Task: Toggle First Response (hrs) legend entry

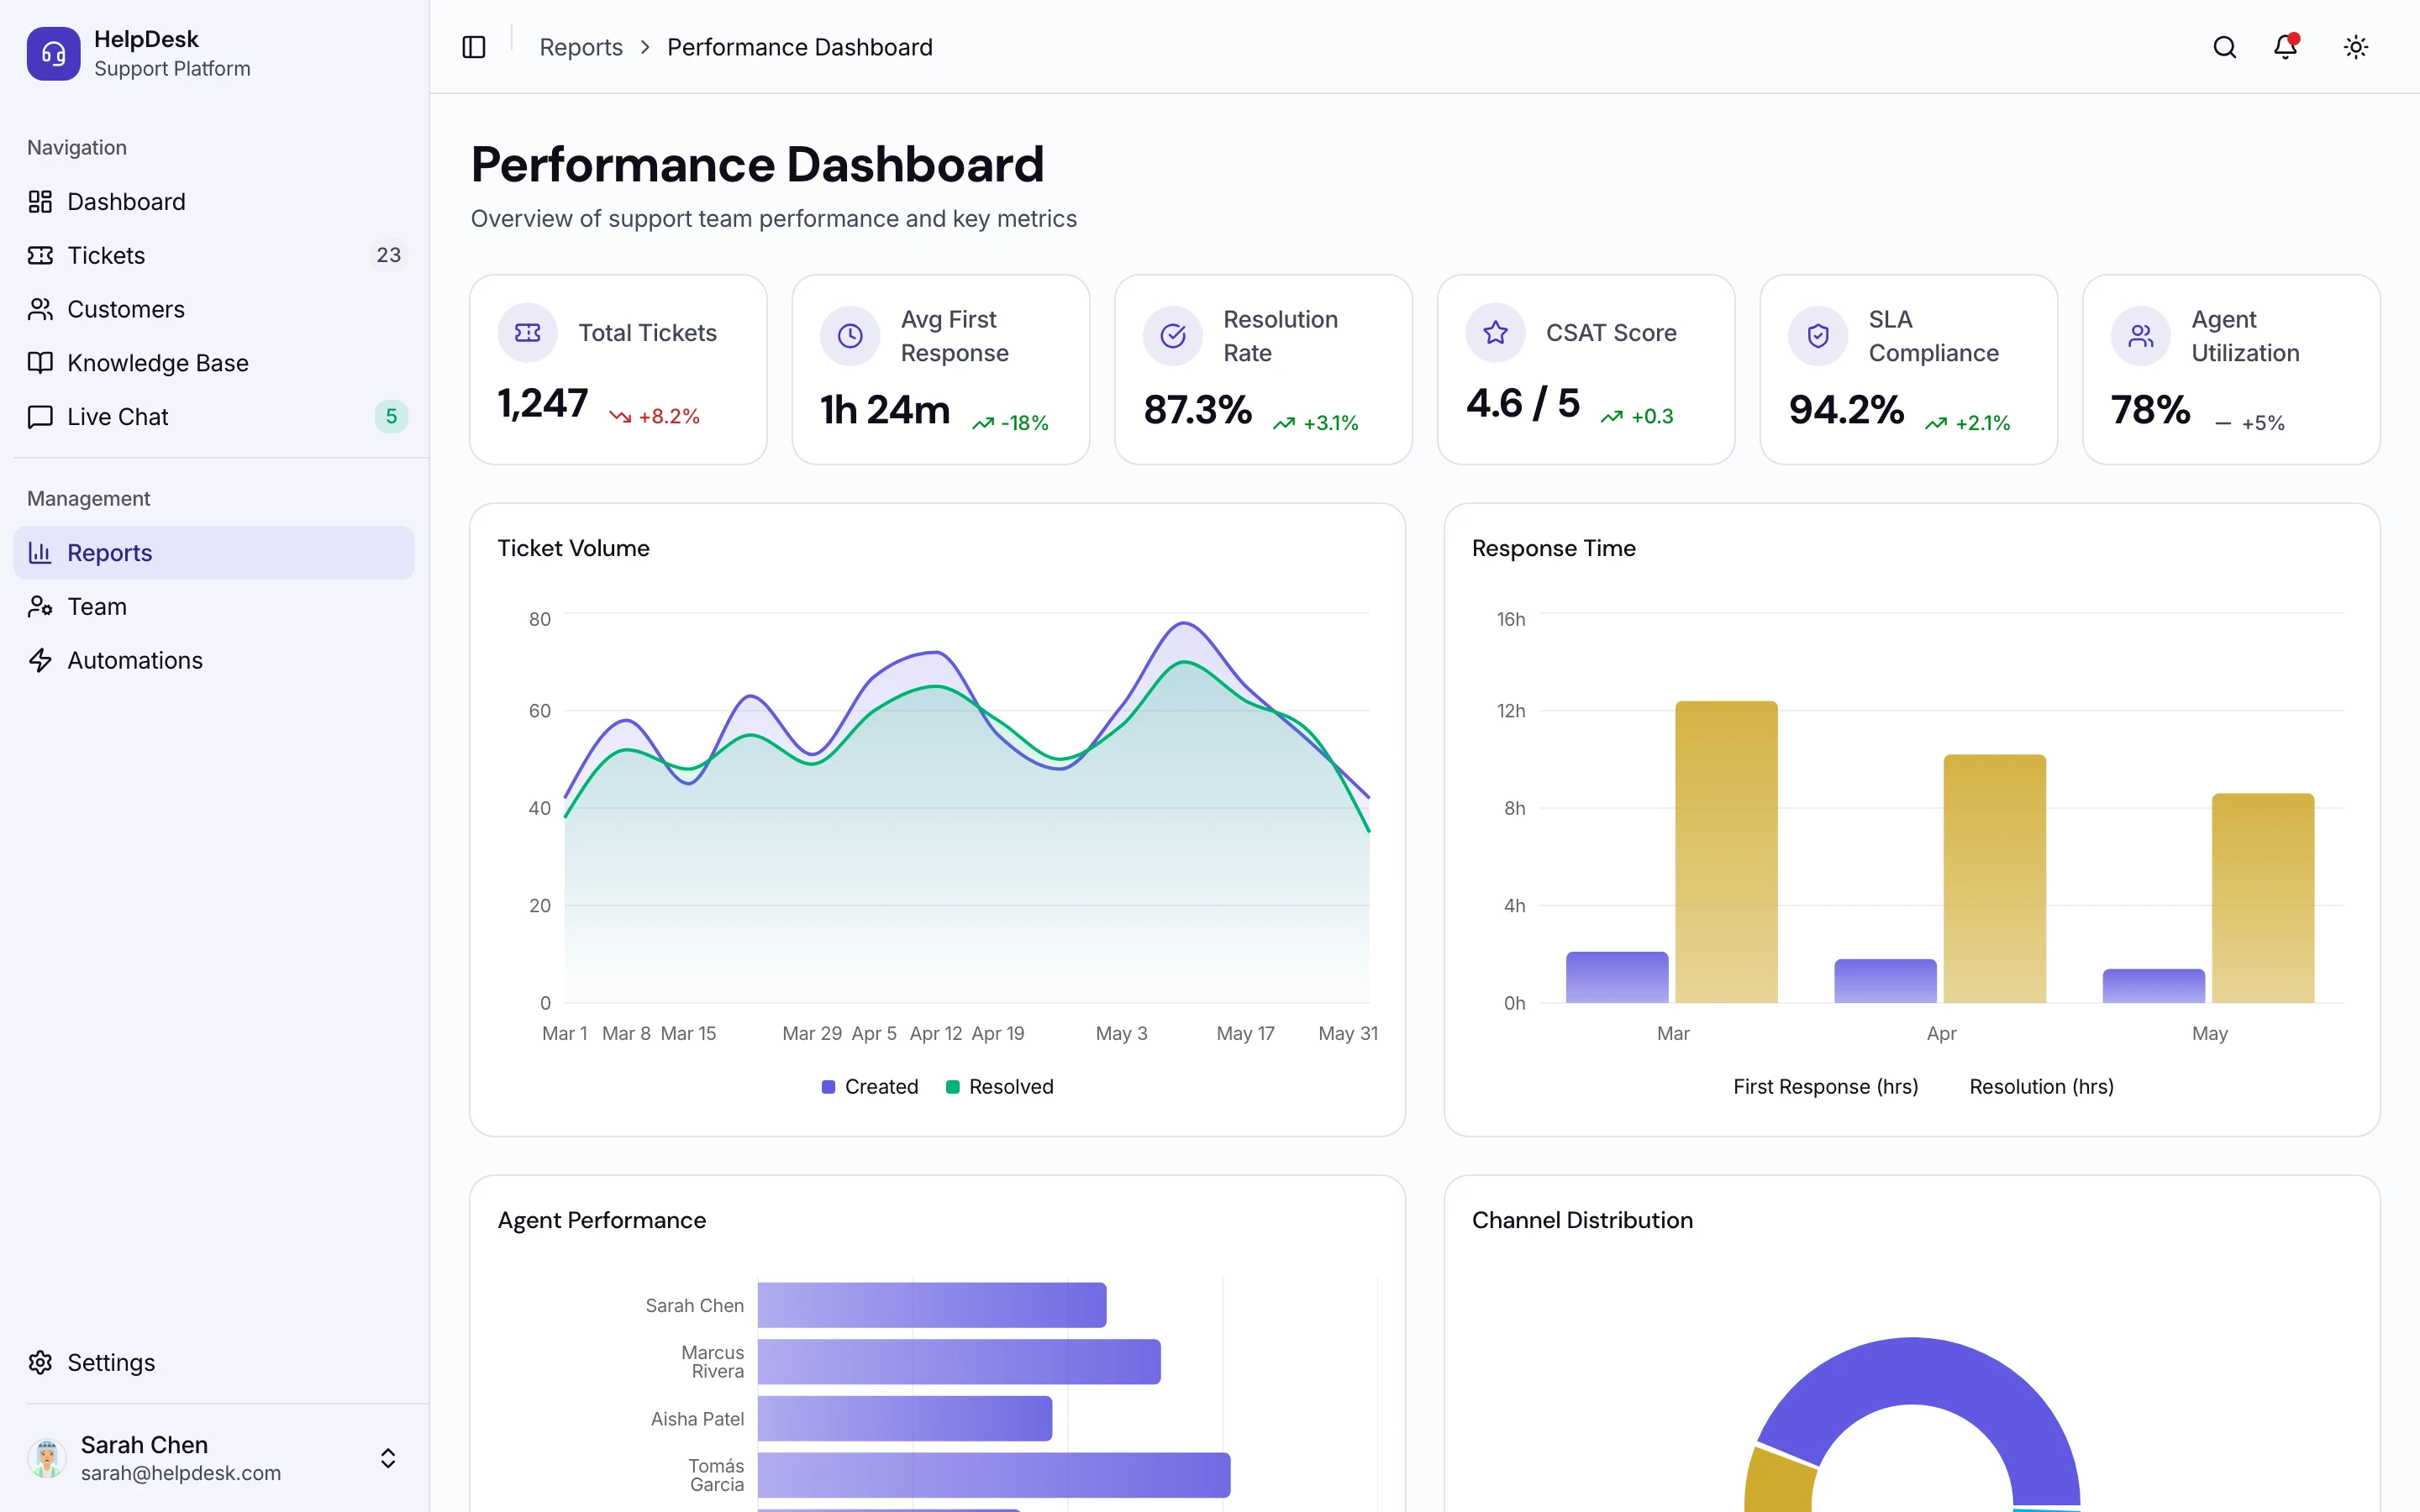Action: (x=1826, y=1087)
